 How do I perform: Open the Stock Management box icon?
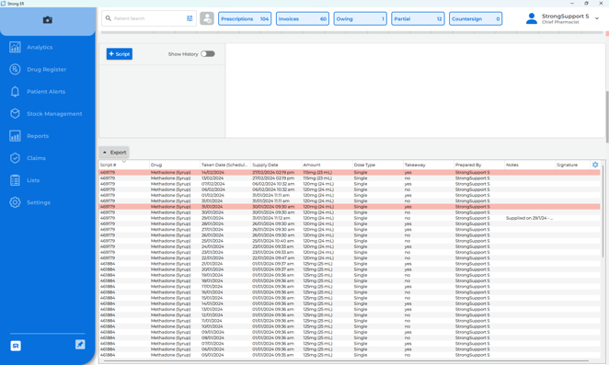(x=15, y=113)
